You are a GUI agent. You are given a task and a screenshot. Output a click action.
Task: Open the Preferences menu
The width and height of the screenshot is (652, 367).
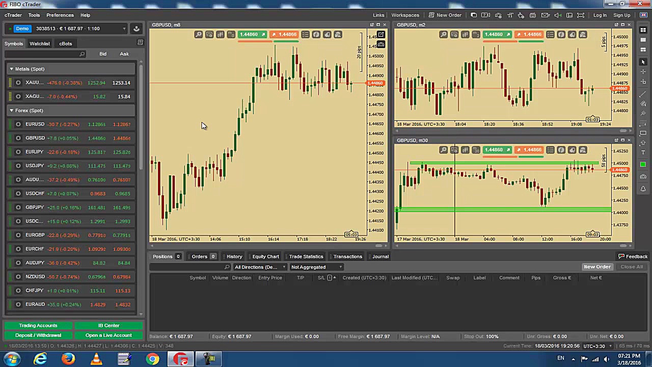(x=60, y=15)
